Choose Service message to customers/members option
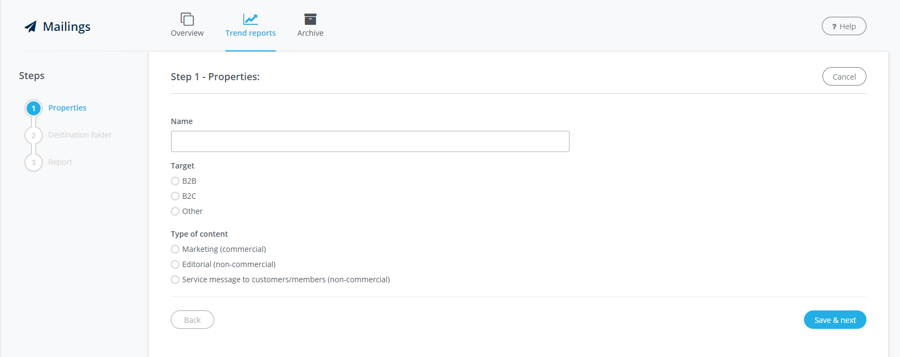900x357 pixels. tap(175, 280)
